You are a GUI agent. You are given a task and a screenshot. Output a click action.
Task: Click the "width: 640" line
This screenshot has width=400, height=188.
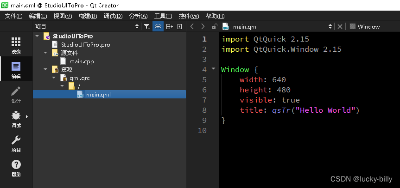click(x=263, y=79)
